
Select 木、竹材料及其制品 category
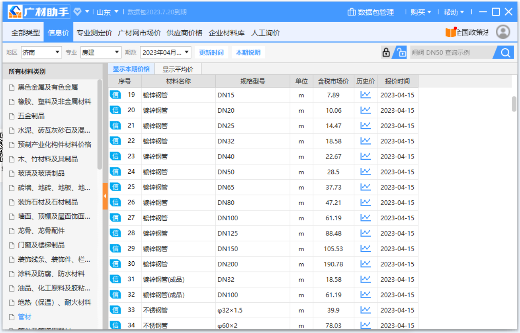48,159
